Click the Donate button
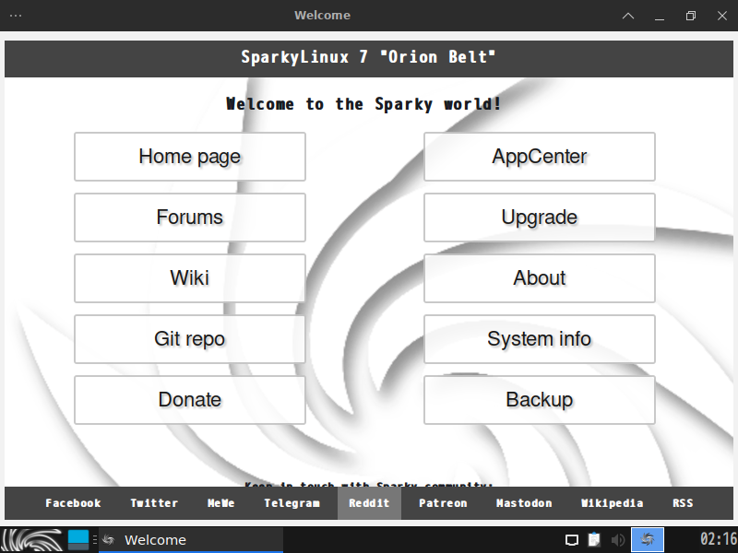 point(190,400)
